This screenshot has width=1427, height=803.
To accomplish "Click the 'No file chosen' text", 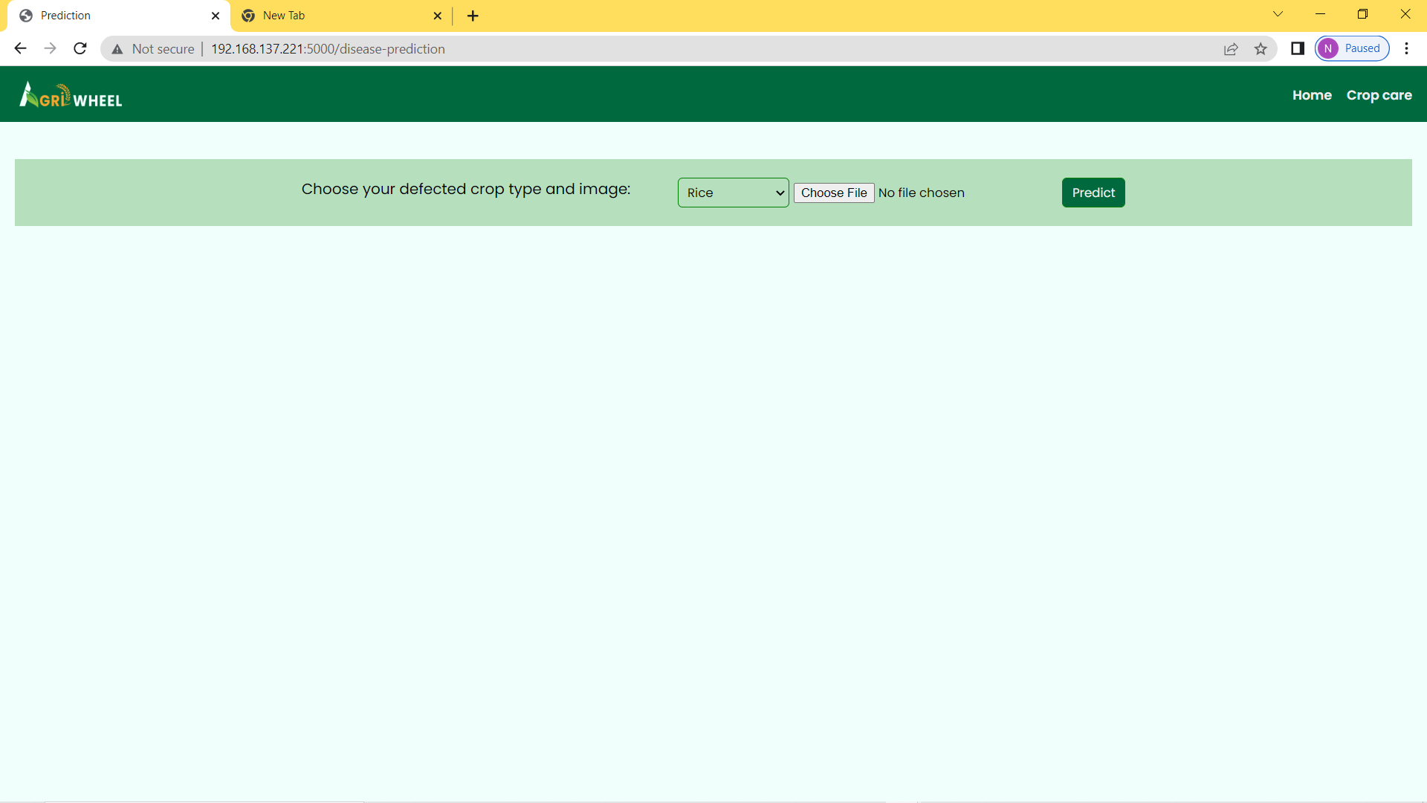I will click(x=922, y=193).
